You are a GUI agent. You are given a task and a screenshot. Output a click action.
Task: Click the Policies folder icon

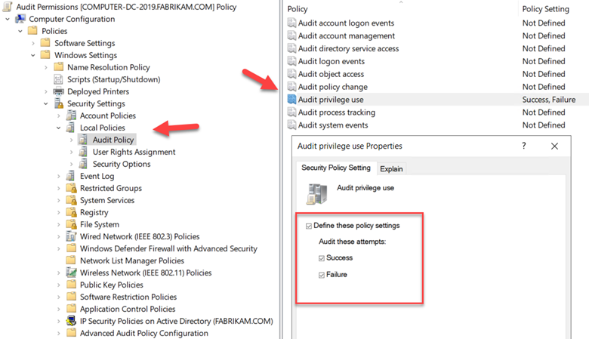click(x=32, y=30)
